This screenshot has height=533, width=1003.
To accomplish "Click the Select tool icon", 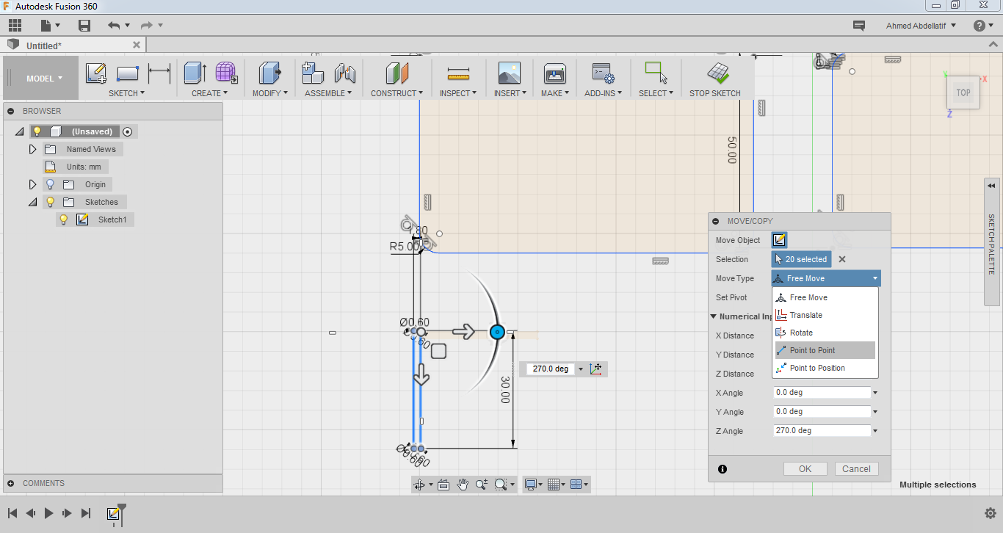I will (x=656, y=72).
